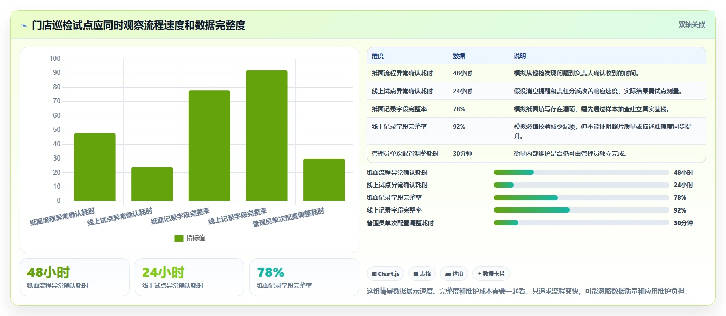The image size is (726, 316).
Task: Click x-axis label 纸面流程异常确认耗时
Action: [x=62, y=217]
